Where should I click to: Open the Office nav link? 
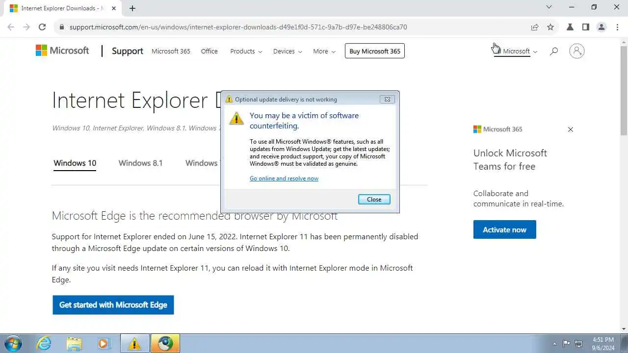pos(209,51)
